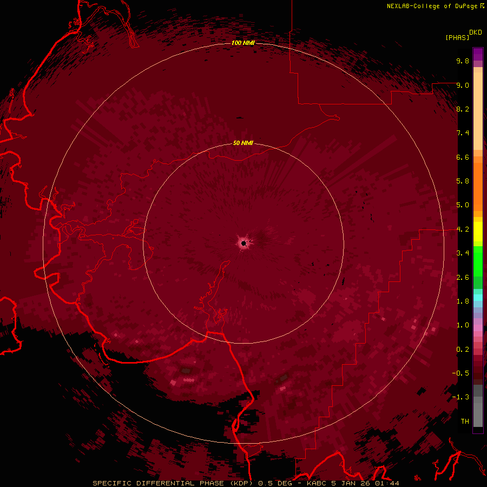
Task: Select the 1.8 legend value
Action: 463,301
